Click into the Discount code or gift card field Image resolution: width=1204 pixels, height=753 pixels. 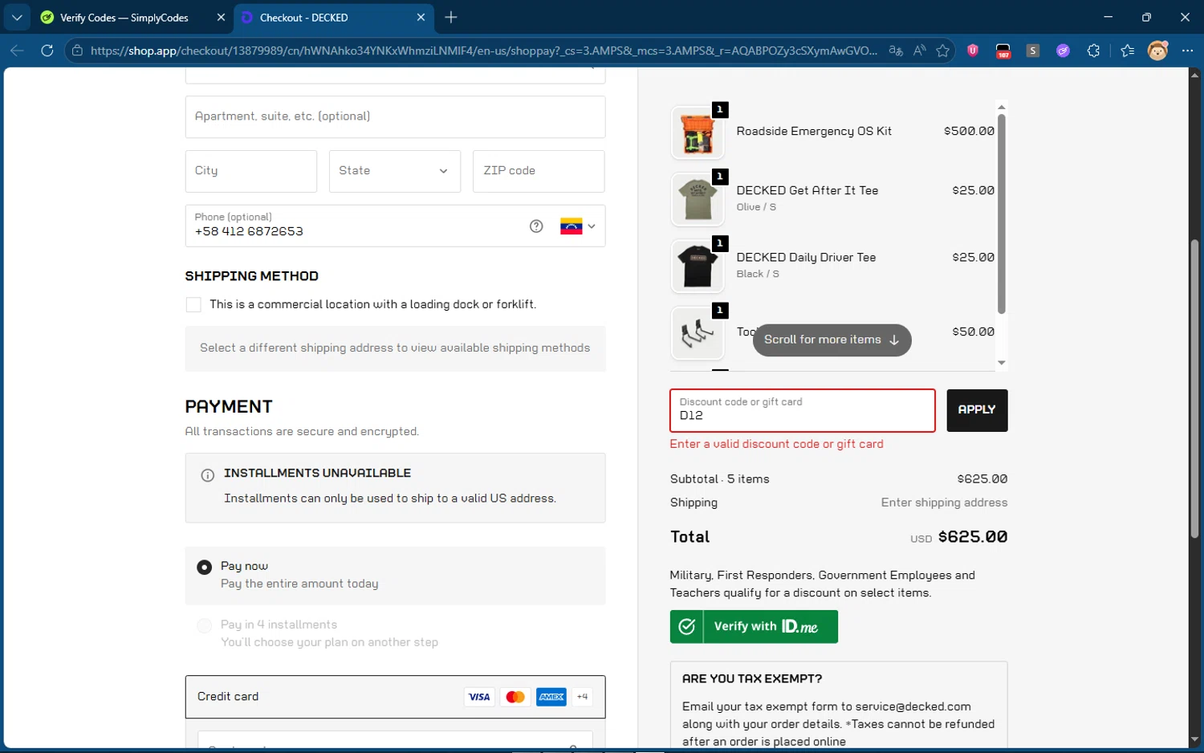click(803, 410)
